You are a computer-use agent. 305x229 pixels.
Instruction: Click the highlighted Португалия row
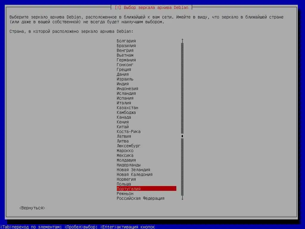point(147,188)
